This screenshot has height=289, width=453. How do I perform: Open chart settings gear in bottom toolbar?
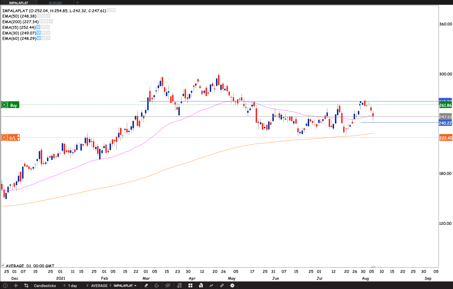(x=232, y=286)
